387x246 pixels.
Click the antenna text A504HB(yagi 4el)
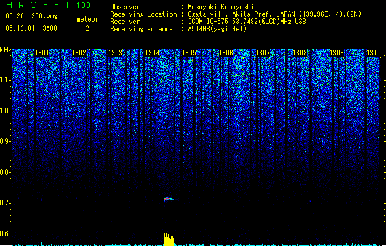pyautogui.click(x=217, y=29)
